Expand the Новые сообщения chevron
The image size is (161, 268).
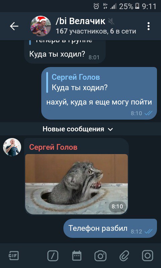click(111, 129)
